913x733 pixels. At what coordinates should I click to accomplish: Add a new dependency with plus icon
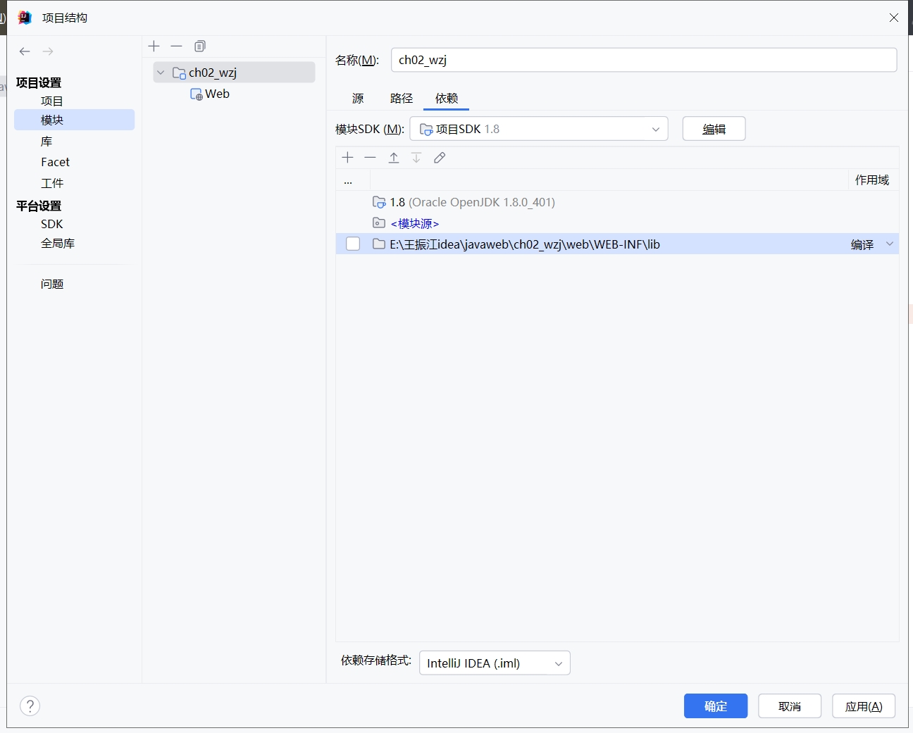(x=347, y=158)
